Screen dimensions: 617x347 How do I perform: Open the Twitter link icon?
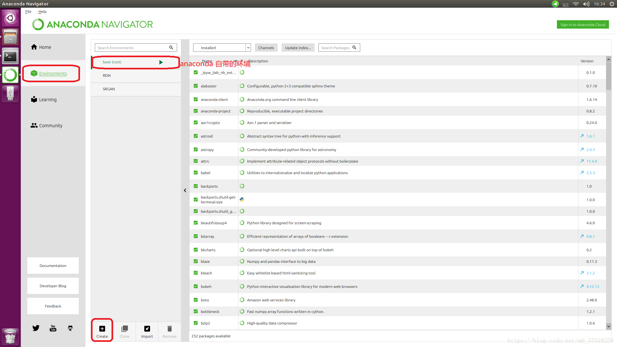[36, 328]
